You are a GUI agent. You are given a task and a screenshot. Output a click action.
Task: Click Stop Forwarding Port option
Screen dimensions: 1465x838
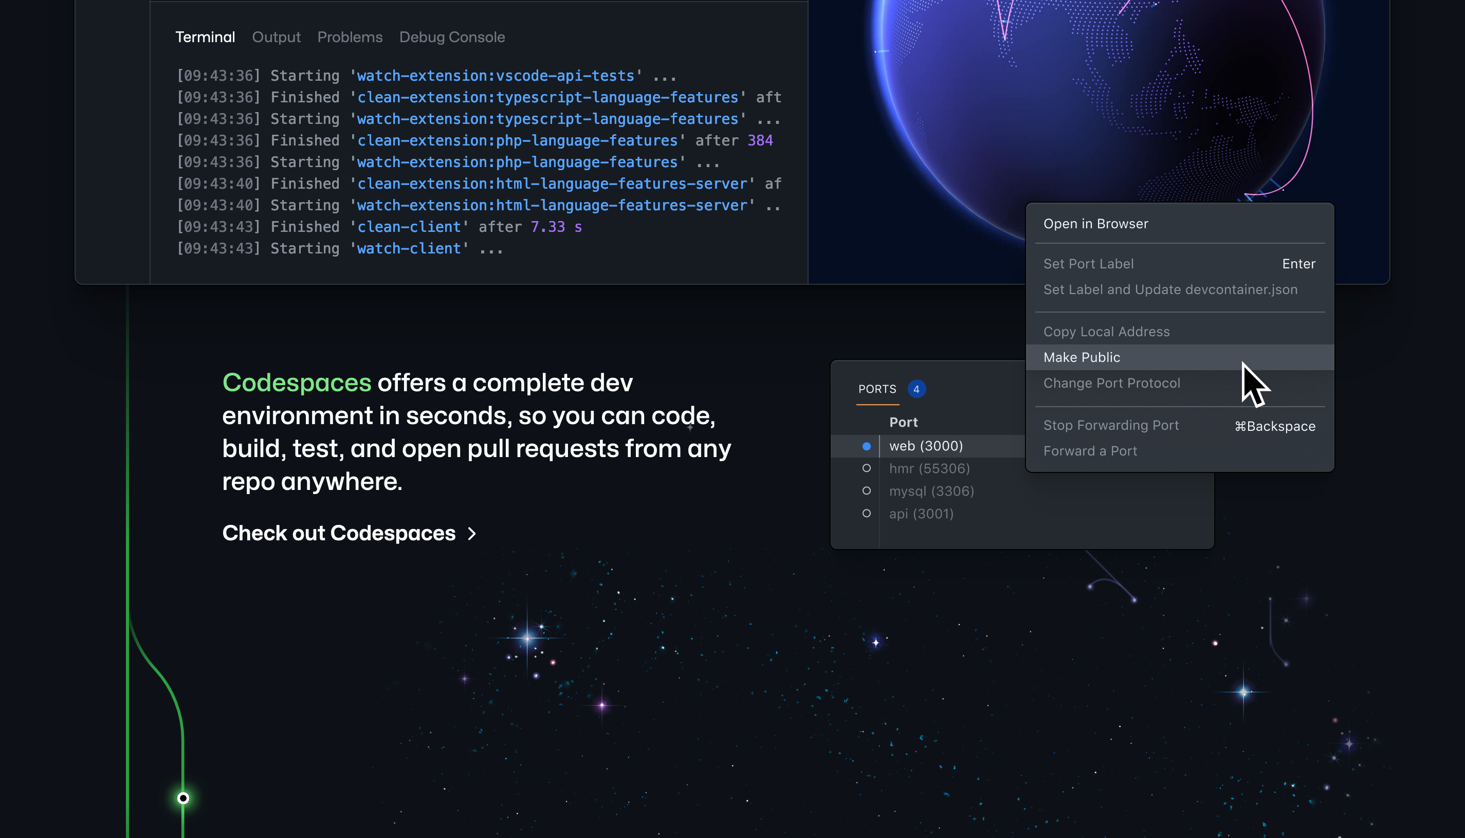pos(1110,425)
